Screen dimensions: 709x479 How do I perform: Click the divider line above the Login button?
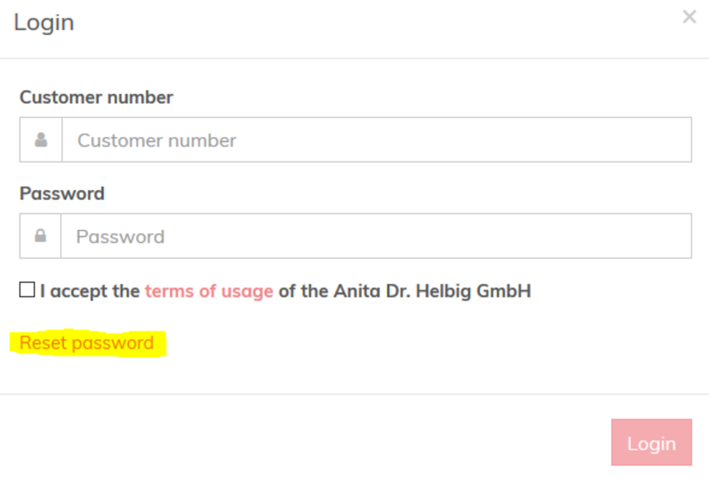[x=354, y=394]
